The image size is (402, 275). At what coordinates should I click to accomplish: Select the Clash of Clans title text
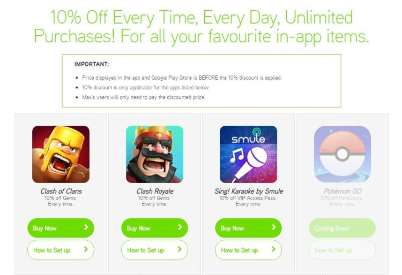(x=61, y=191)
